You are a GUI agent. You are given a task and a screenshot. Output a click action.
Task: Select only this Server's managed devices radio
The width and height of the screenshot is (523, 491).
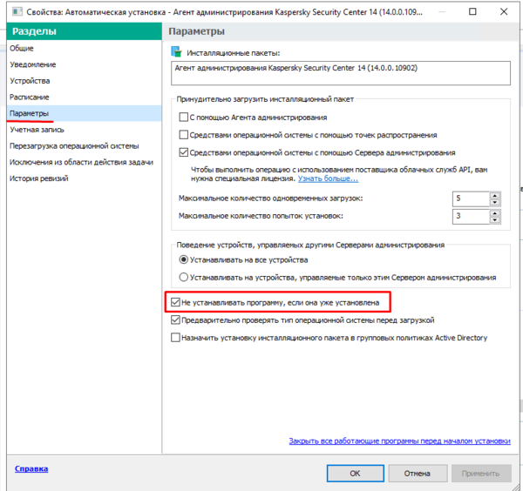pos(183,277)
